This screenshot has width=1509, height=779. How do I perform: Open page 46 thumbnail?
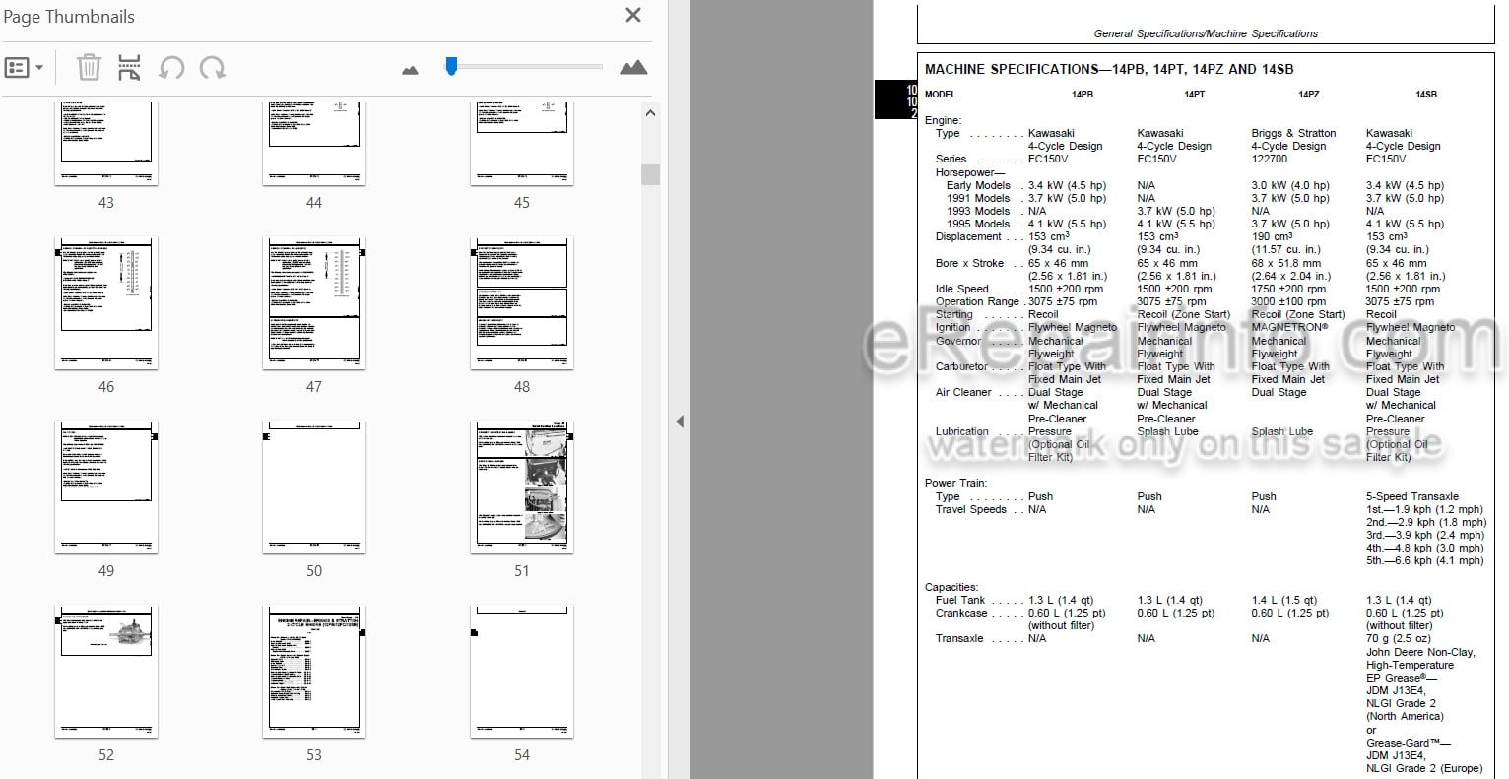pyautogui.click(x=106, y=303)
